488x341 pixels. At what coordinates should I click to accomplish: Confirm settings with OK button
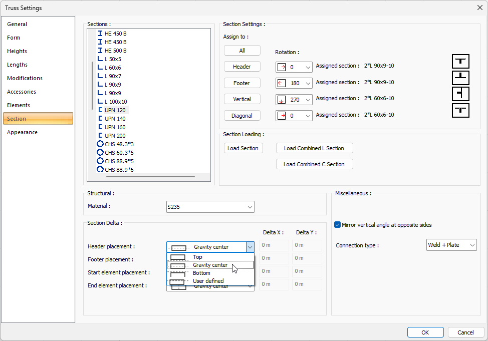(x=425, y=332)
